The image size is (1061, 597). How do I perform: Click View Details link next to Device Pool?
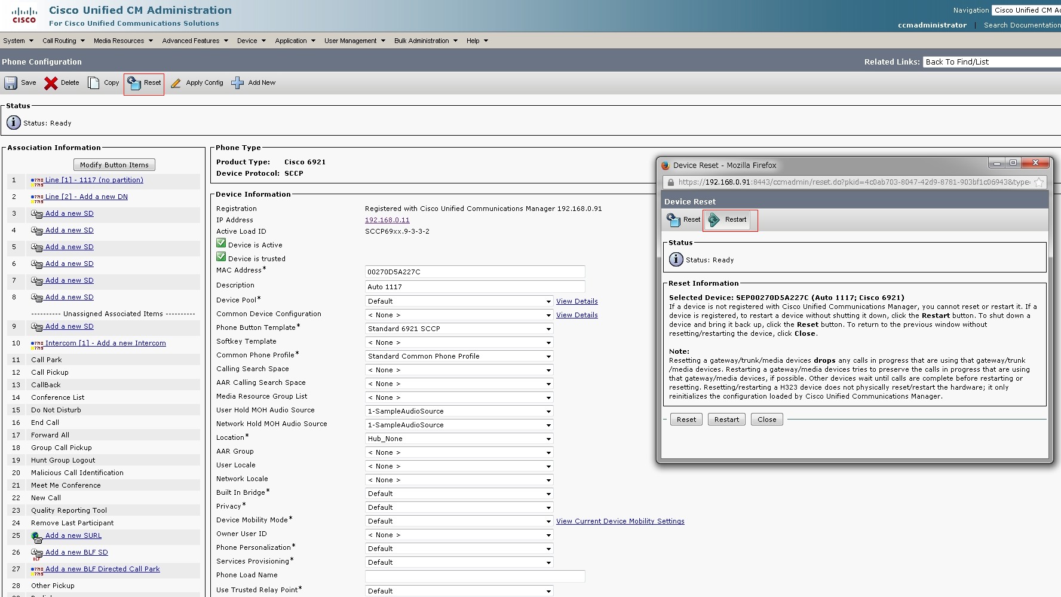click(577, 301)
